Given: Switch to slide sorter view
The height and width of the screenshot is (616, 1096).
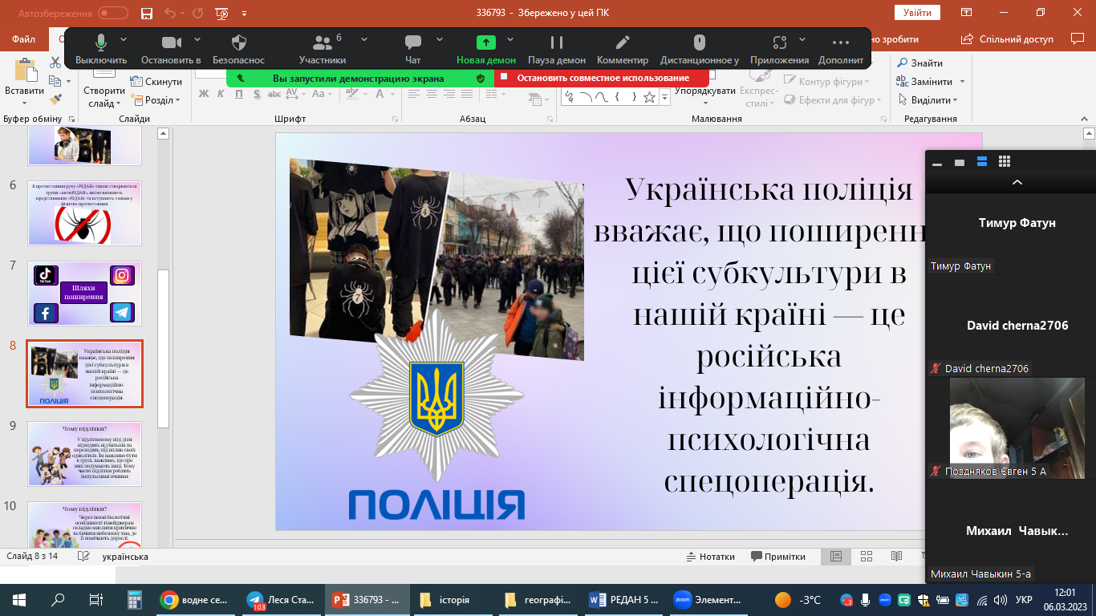Looking at the screenshot, I should tap(866, 557).
